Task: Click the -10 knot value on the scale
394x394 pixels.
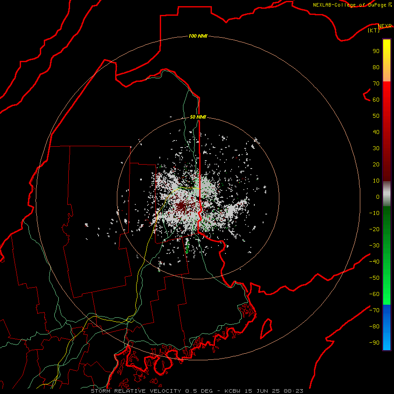Action: click(x=374, y=213)
